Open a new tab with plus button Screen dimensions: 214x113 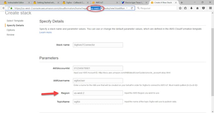pos(182,3)
